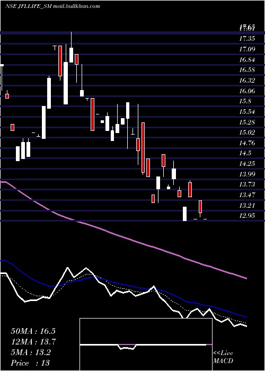
Task: Click the '<<Live MACD' label
Action: (223, 357)
